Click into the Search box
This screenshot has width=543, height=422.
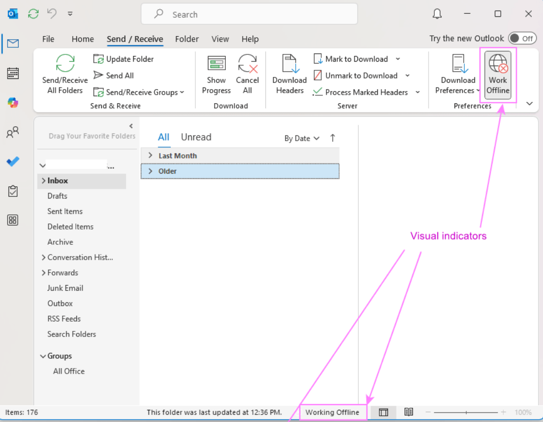click(249, 14)
